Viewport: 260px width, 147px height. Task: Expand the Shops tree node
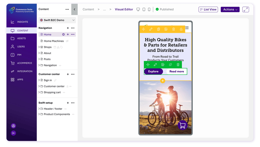(x=39, y=47)
